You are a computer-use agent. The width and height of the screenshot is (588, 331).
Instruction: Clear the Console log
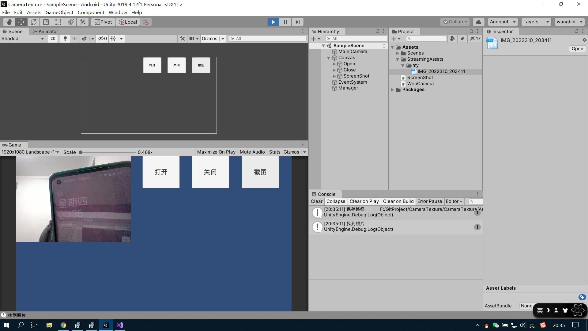coord(316,201)
